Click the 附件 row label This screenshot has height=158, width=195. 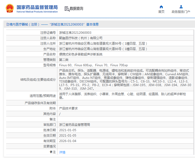[x=53, y=109]
